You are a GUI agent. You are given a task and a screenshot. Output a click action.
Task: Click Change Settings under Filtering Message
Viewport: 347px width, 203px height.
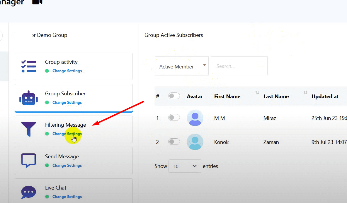[x=67, y=134]
